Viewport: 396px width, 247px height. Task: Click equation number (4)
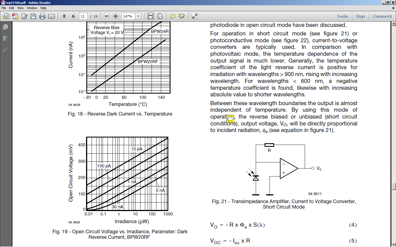click(353, 225)
